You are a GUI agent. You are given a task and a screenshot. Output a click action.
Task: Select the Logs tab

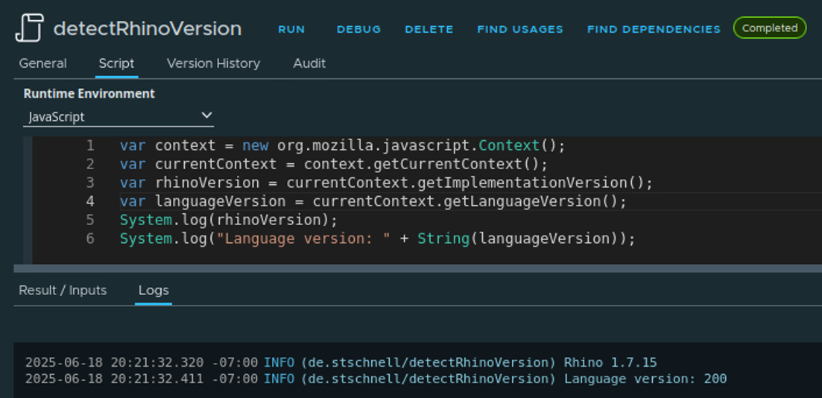point(154,291)
